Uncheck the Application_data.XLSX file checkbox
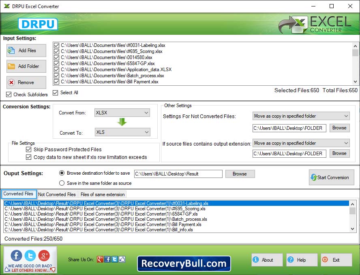This screenshot has width=360, height=275. tap(56, 70)
